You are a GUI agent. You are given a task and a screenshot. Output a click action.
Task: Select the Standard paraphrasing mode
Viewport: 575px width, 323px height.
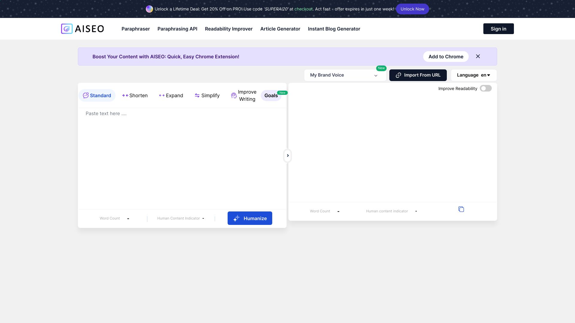97,95
